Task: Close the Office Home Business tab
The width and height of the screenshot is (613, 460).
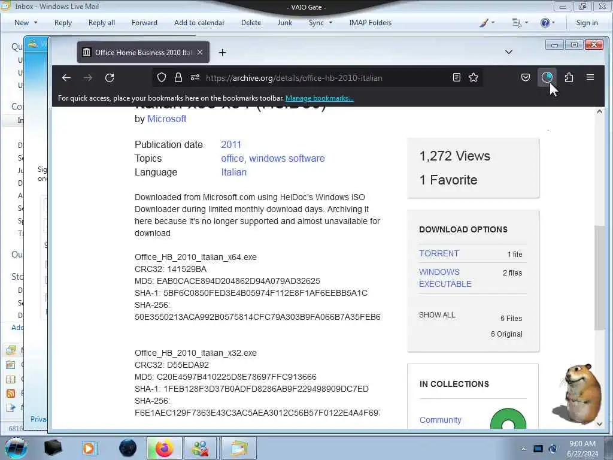Action: 200,52
